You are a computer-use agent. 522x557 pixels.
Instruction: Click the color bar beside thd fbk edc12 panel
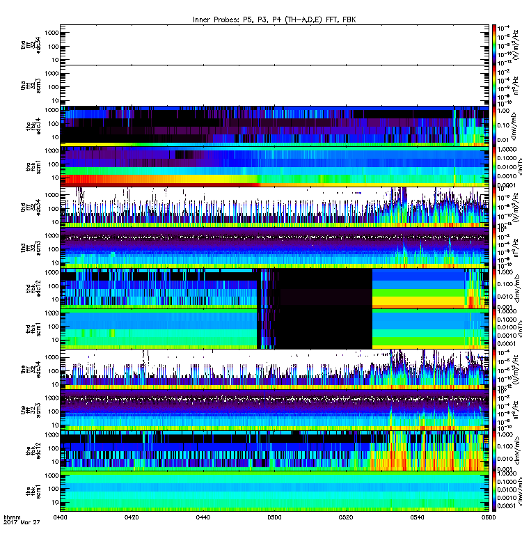pyautogui.click(x=494, y=288)
